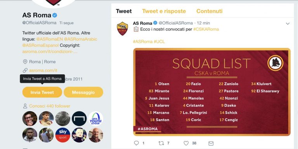Open the UEFA Youth League follower avatar

pyautogui.click(x=95, y=118)
